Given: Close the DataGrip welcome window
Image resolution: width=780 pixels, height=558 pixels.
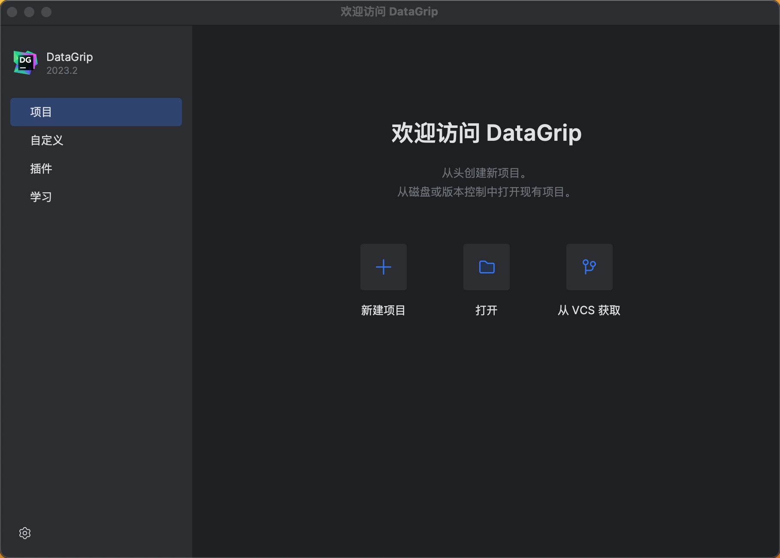Looking at the screenshot, I should 12,12.
